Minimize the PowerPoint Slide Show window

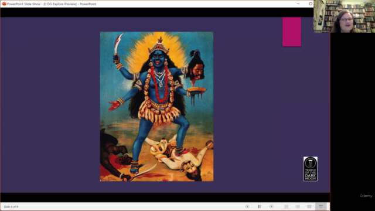tap(298, 4)
